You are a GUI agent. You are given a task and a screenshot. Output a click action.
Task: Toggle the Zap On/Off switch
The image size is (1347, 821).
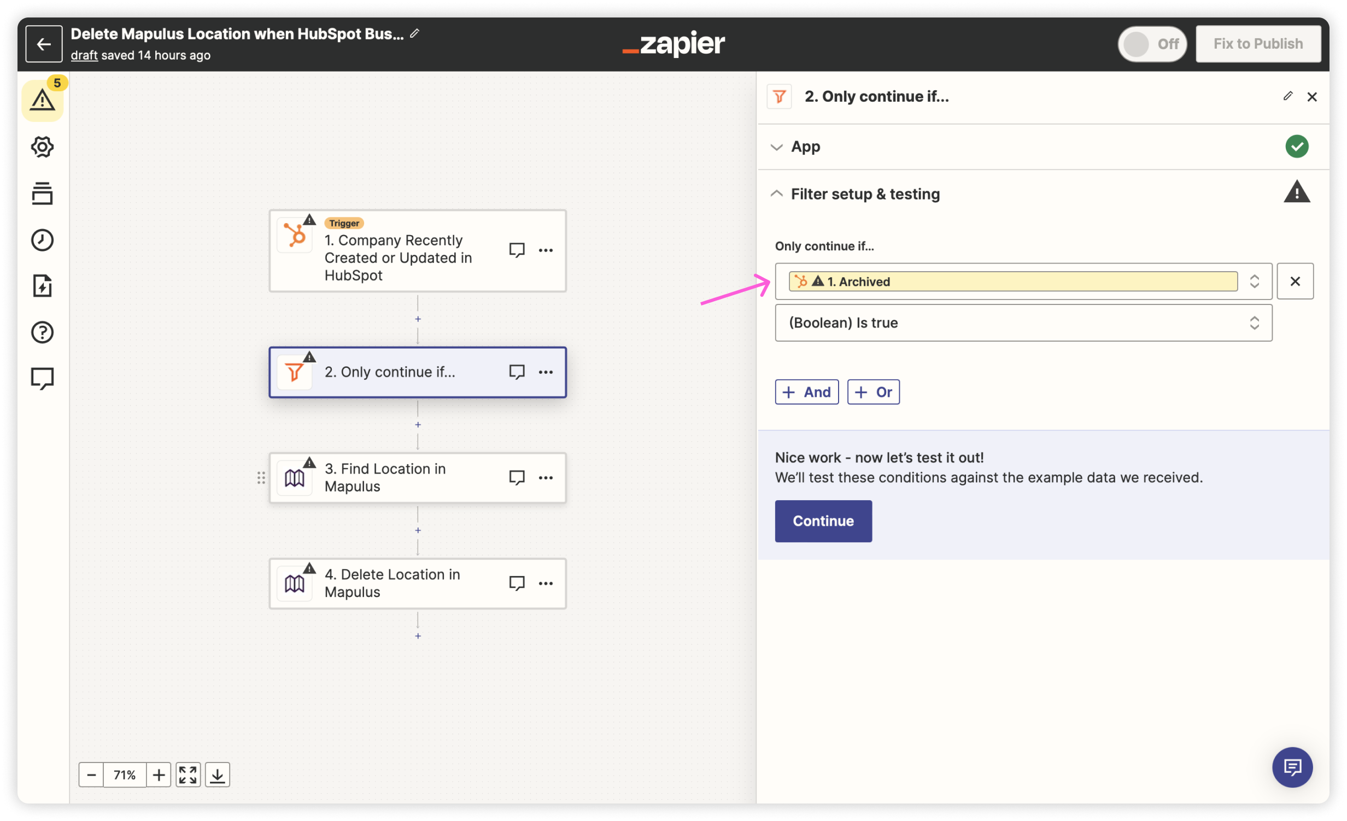coord(1152,44)
